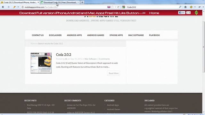Click the rightmost add-on toolbar icon
This screenshot has width=205, height=115.
[200, 7]
